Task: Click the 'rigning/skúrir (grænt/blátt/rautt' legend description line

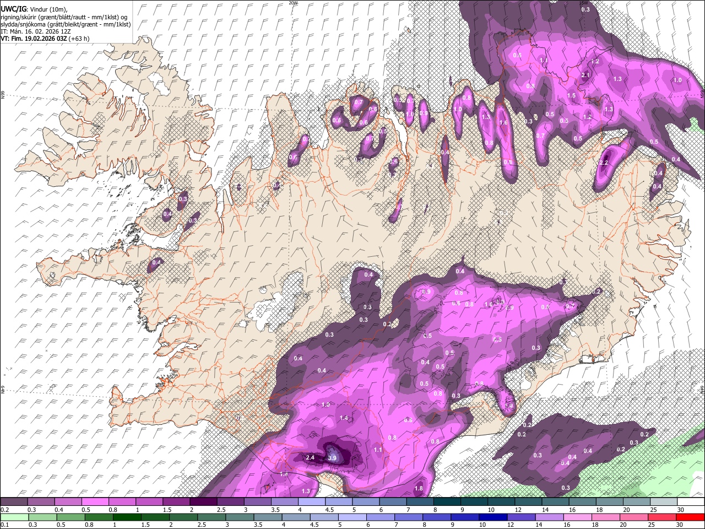Action: [x=65, y=17]
